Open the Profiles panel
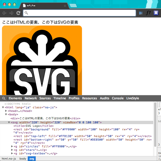 click(x=74, y=98)
